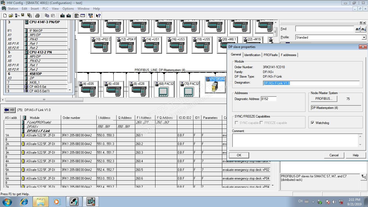Toggle the hardware Catalog toolbar icon
The image size is (368, 207).
77,16
